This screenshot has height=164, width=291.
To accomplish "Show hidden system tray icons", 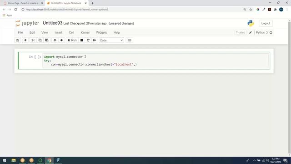I will (x=254, y=160).
